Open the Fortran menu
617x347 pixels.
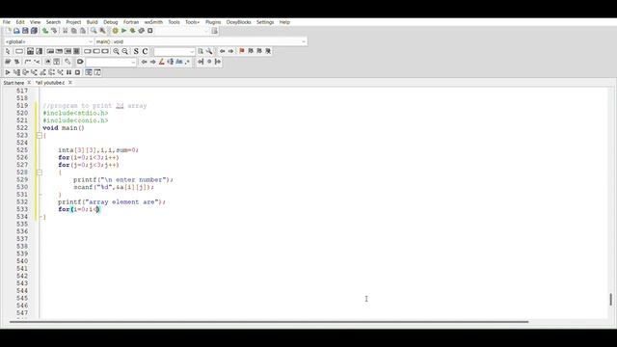[x=131, y=22]
